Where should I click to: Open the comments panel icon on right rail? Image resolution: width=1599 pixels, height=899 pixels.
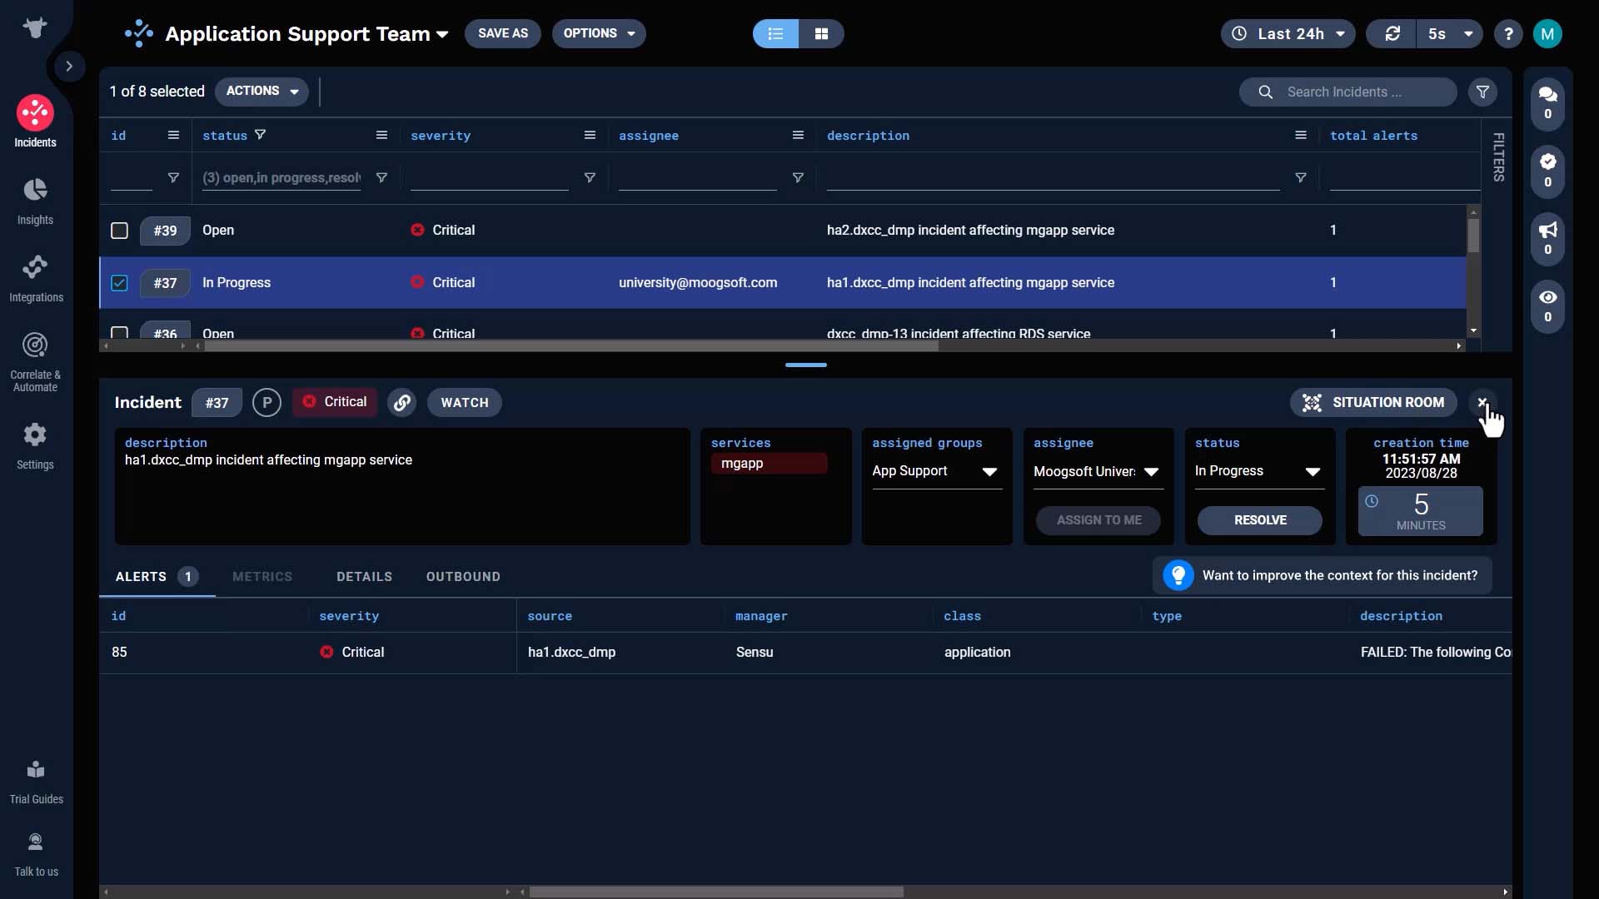coord(1547,102)
